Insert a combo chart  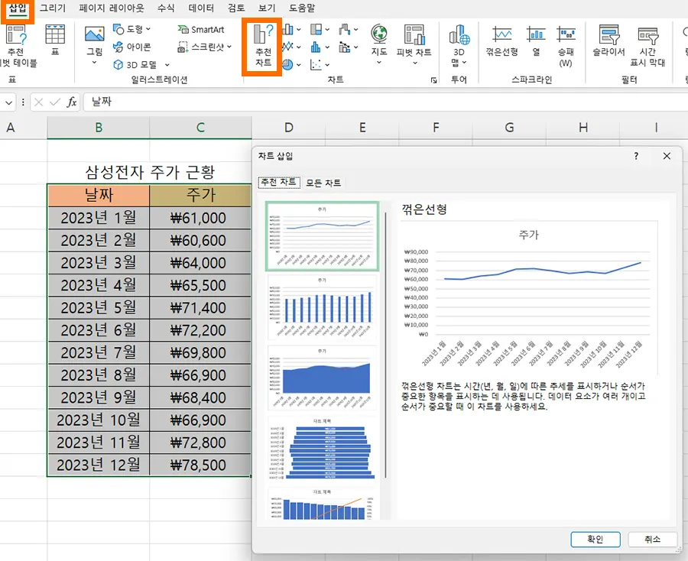click(345, 47)
